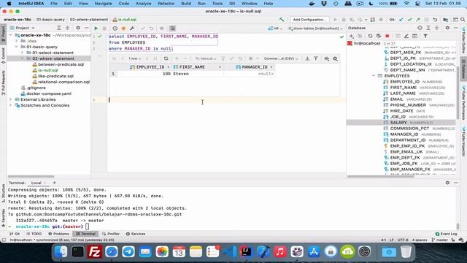Open Telegram from the Dock
The height and width of the screenshot is (263, 467).
[128, 251]
